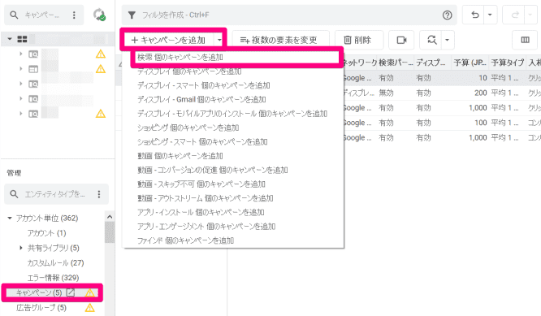Viewport: 541px width, 316px height.
Task: Click the filter funnel icon
Action: click(x=132, y=15)
